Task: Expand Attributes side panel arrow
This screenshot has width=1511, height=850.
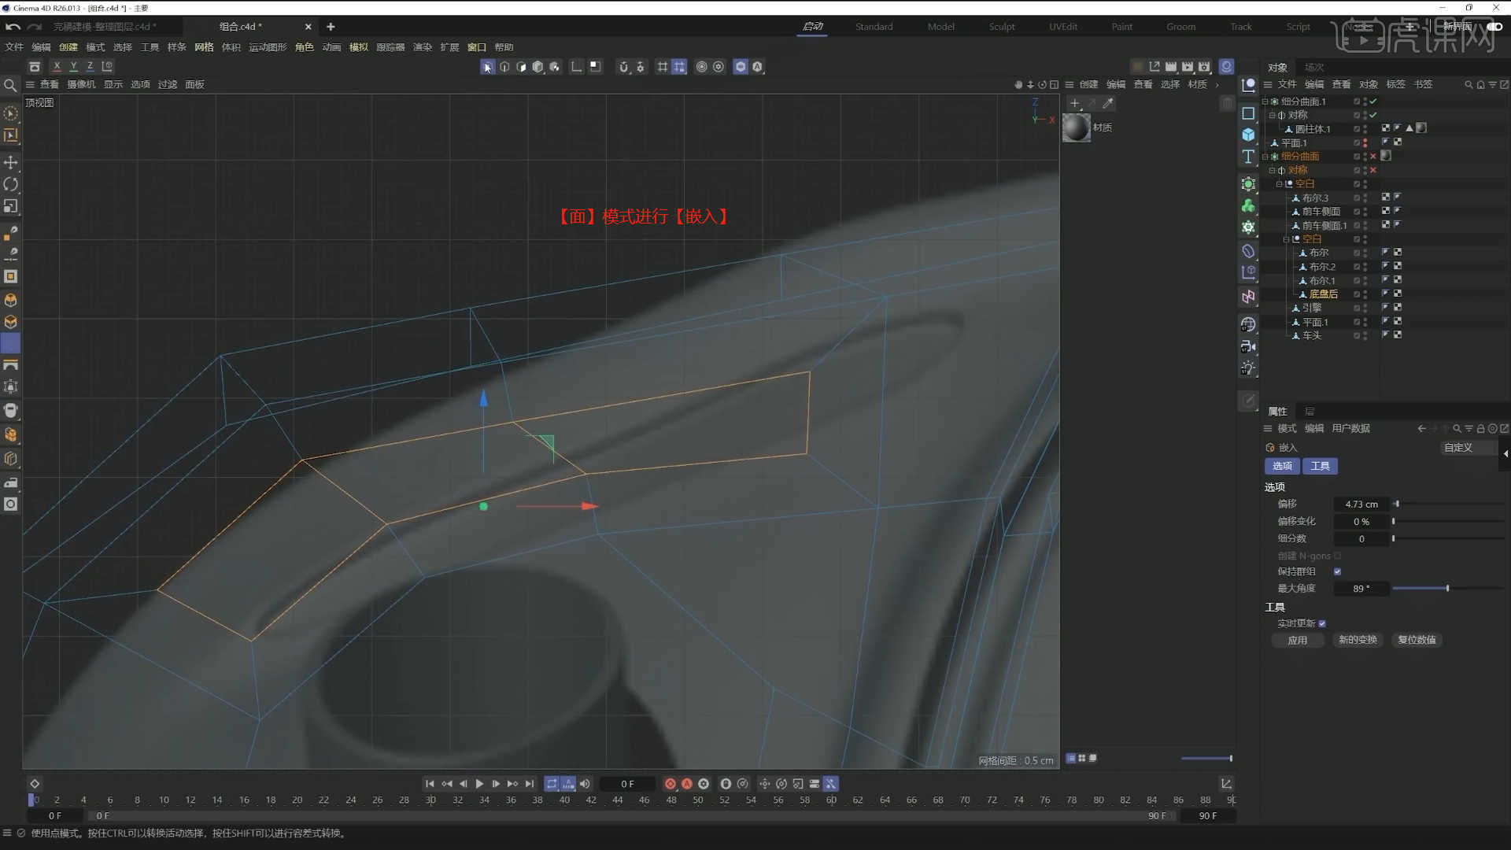Action: pyautogui.click(x=1505, y=453)
